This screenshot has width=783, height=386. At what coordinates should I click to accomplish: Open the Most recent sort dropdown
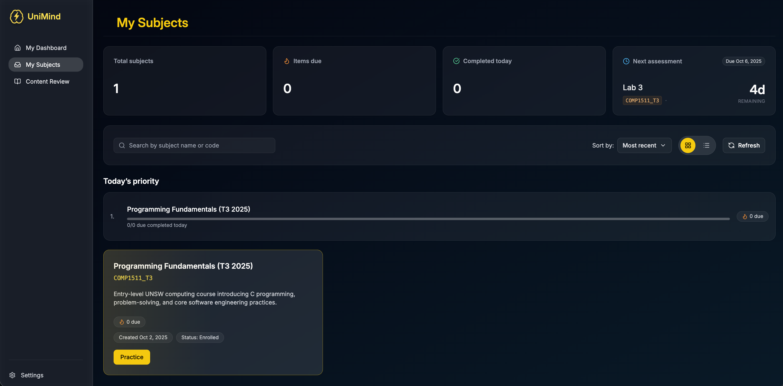tap(644, 145)
